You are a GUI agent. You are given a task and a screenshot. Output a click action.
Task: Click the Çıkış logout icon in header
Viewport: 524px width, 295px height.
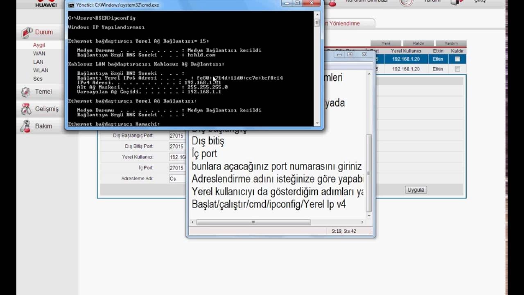click(457, 2)
